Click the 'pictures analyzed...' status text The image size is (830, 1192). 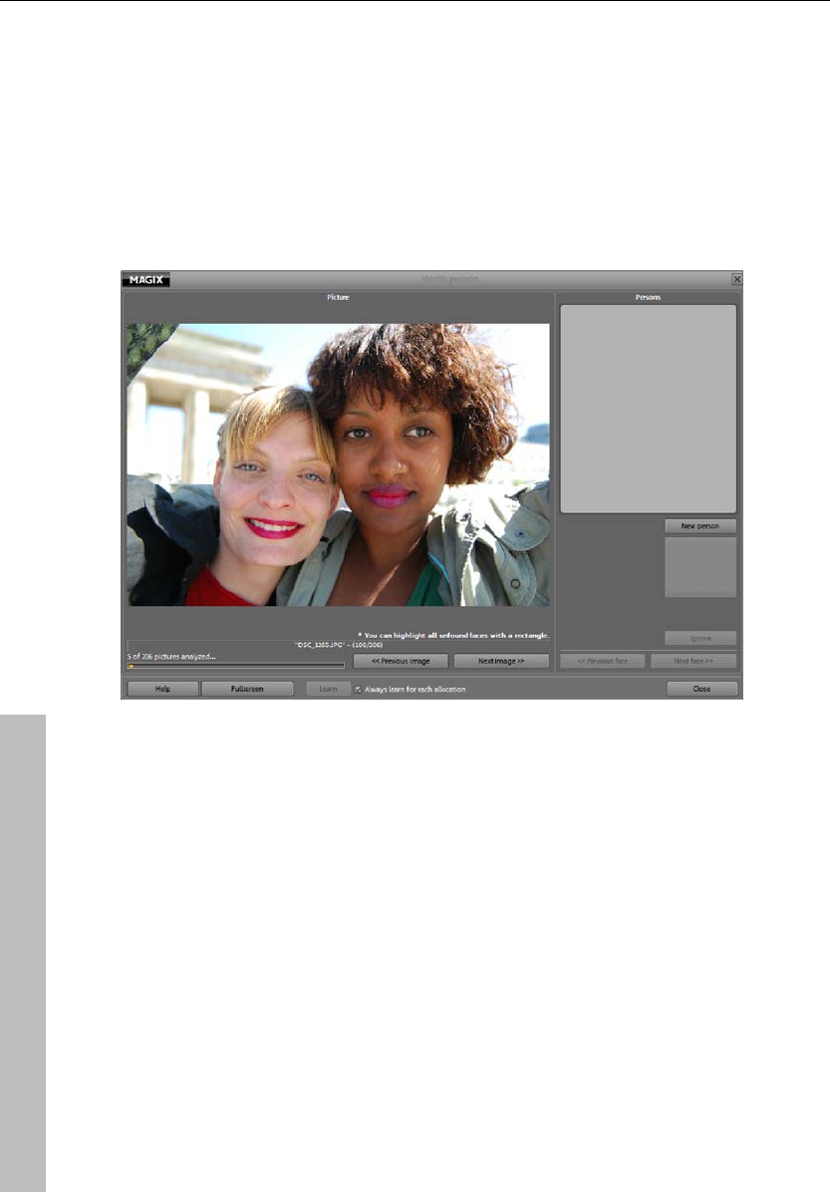(x=171, y=656)
